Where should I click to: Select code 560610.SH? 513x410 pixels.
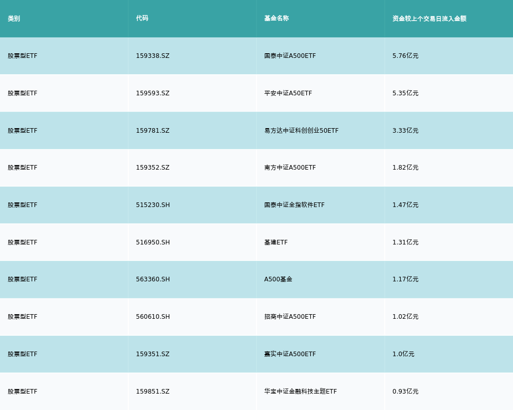pos(153,317)
